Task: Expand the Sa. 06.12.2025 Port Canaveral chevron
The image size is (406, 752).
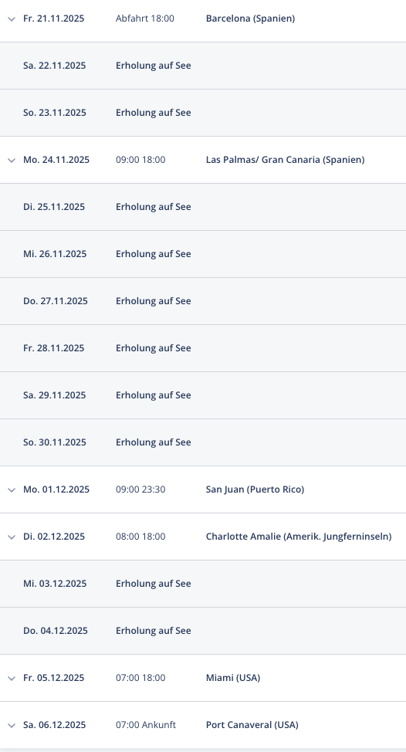Action: [x=12, y=725]
